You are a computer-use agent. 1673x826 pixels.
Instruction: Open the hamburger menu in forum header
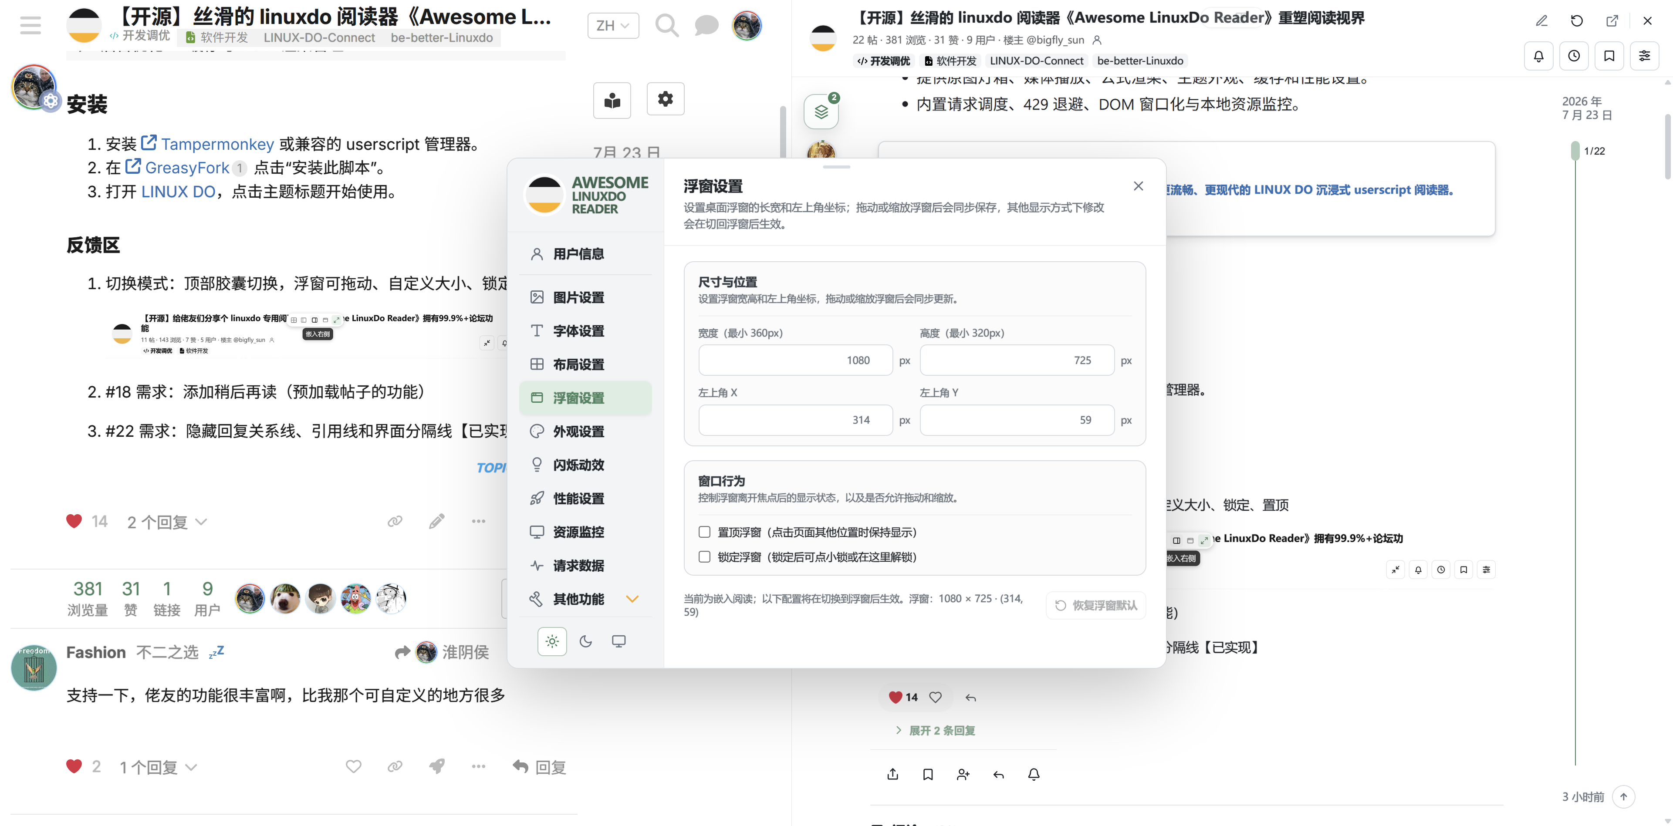[30, 25]
